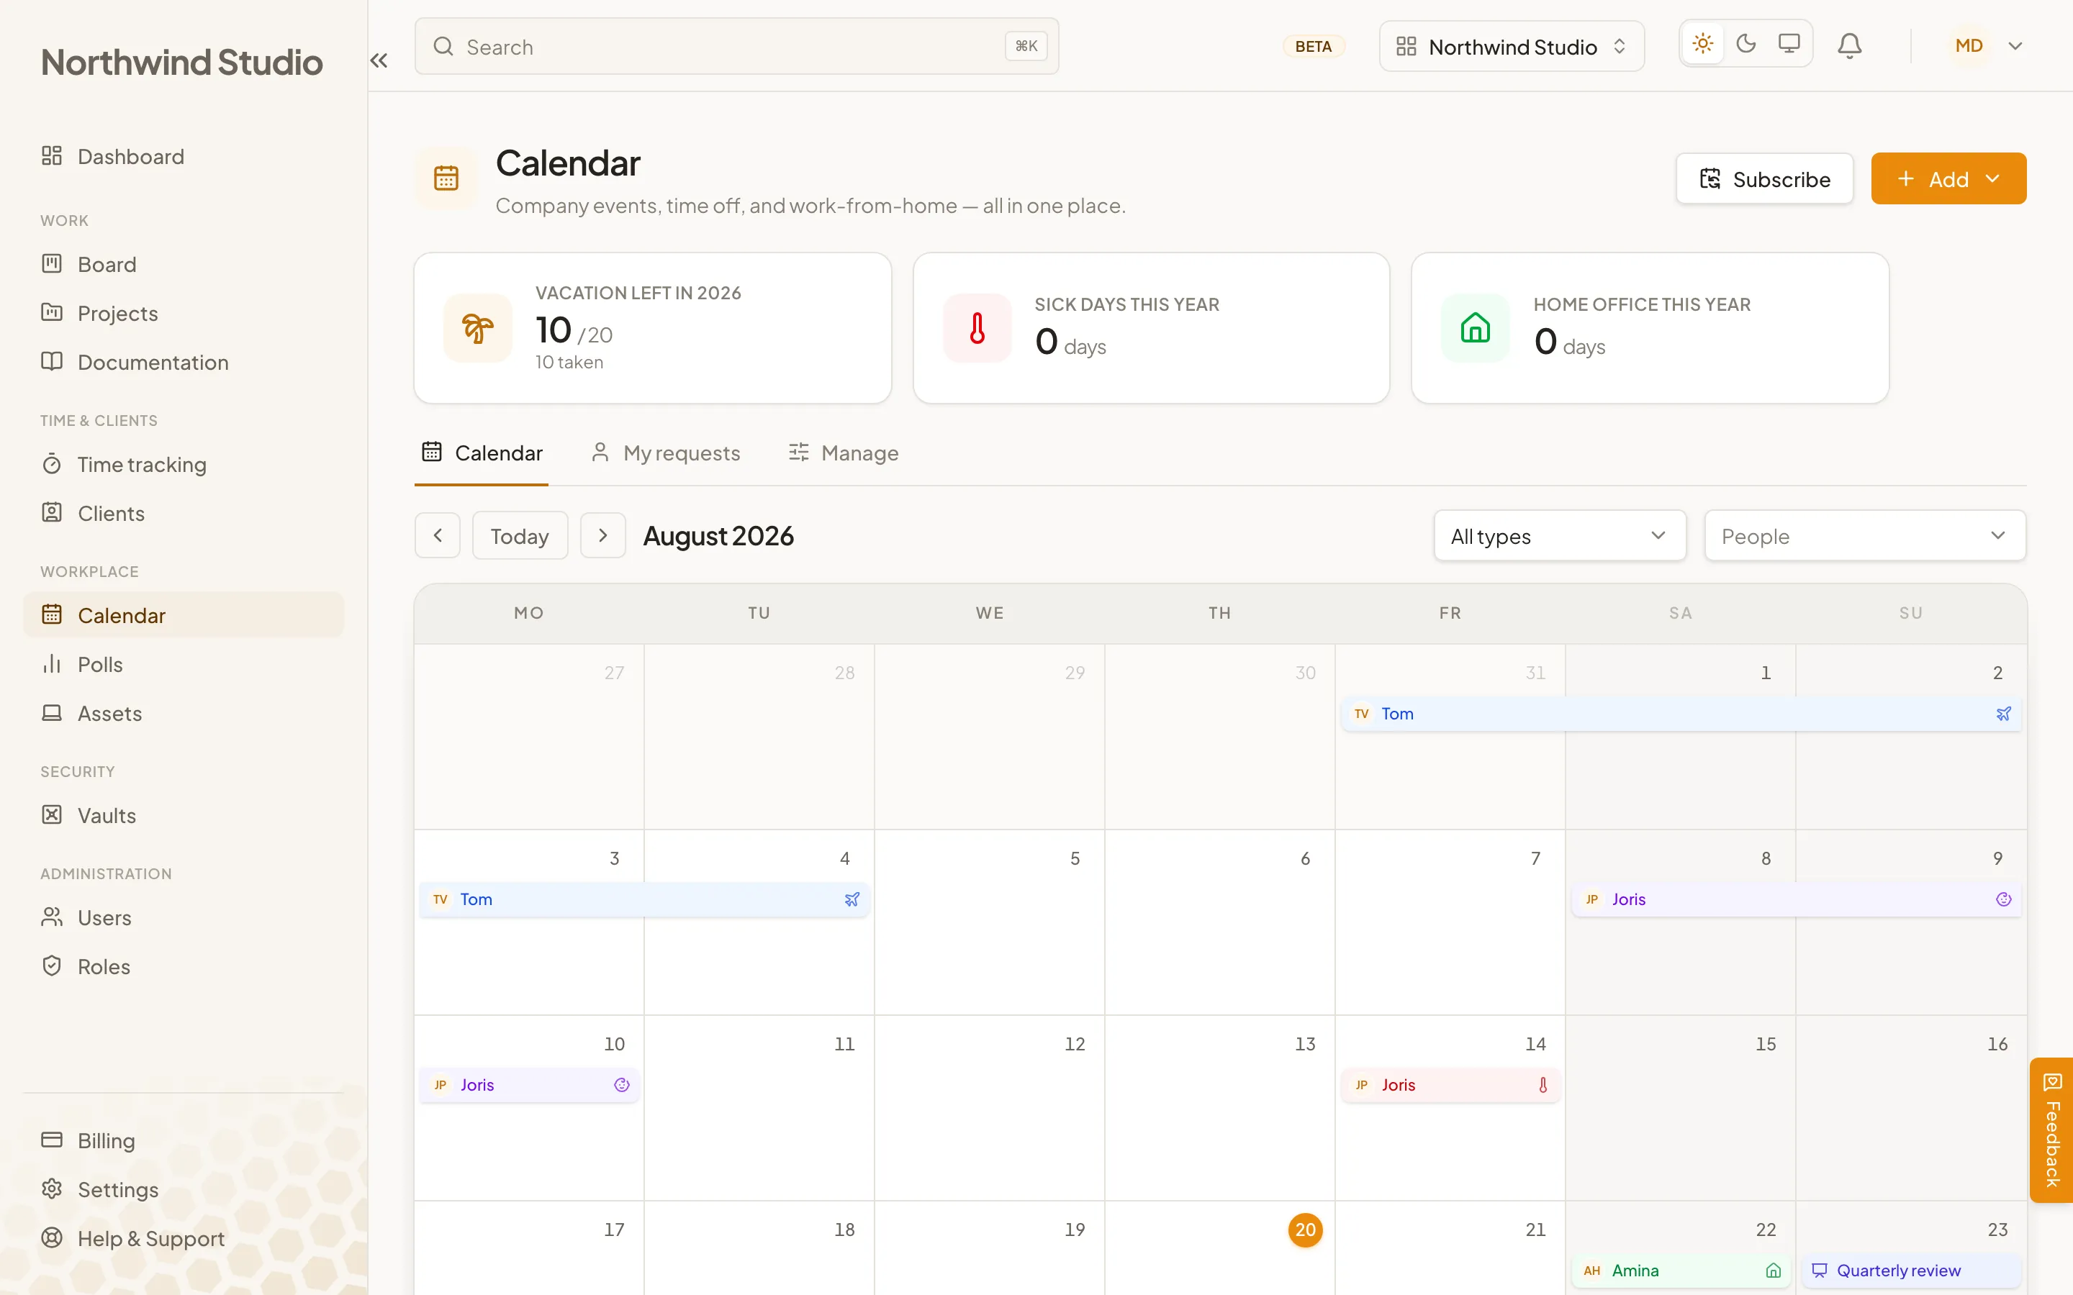Click the BETA badge
This screenshot has width=2073, height=1295.
coord(1313,46)
